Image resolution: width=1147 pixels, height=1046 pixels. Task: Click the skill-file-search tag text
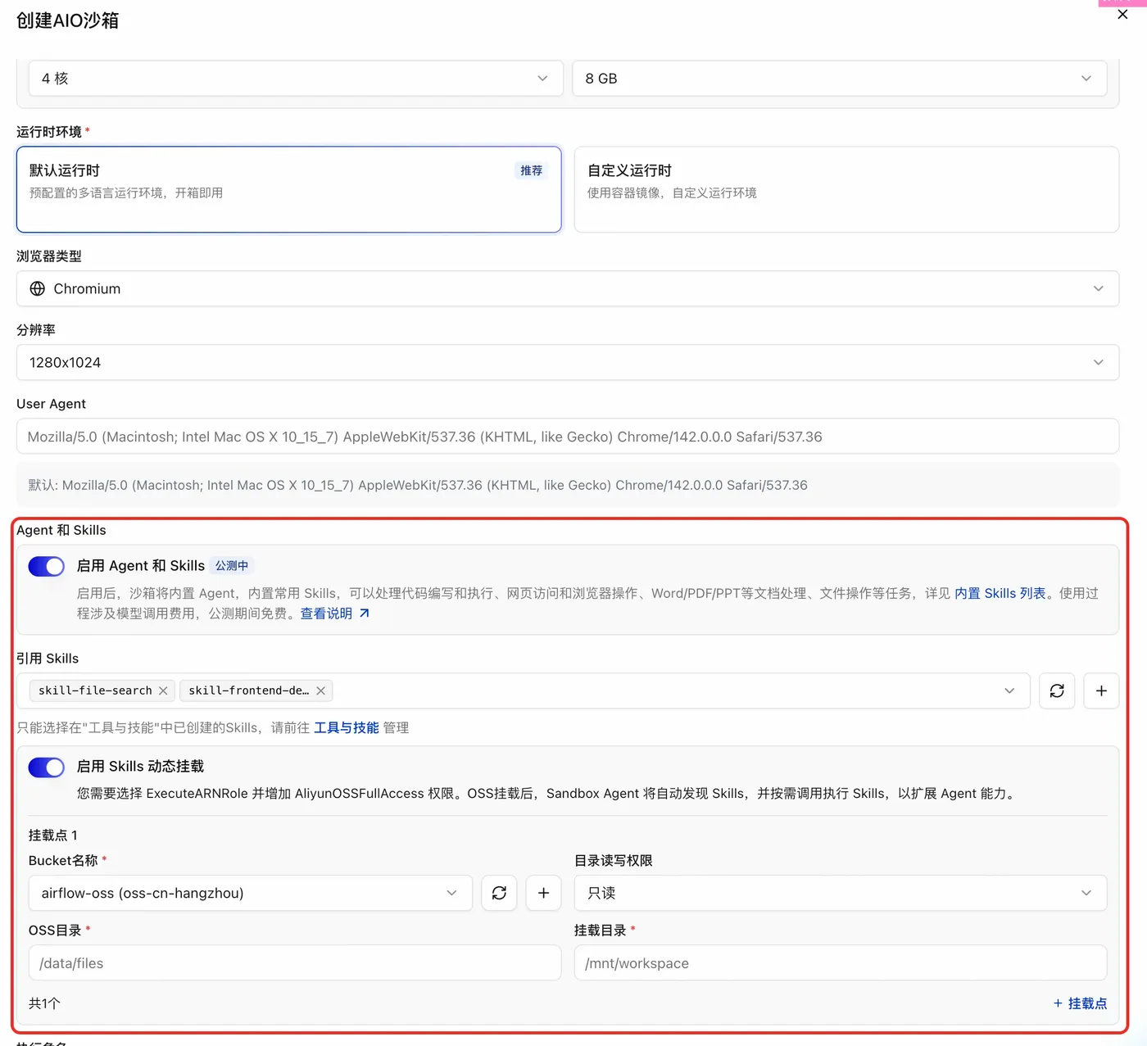pos(95,691)
